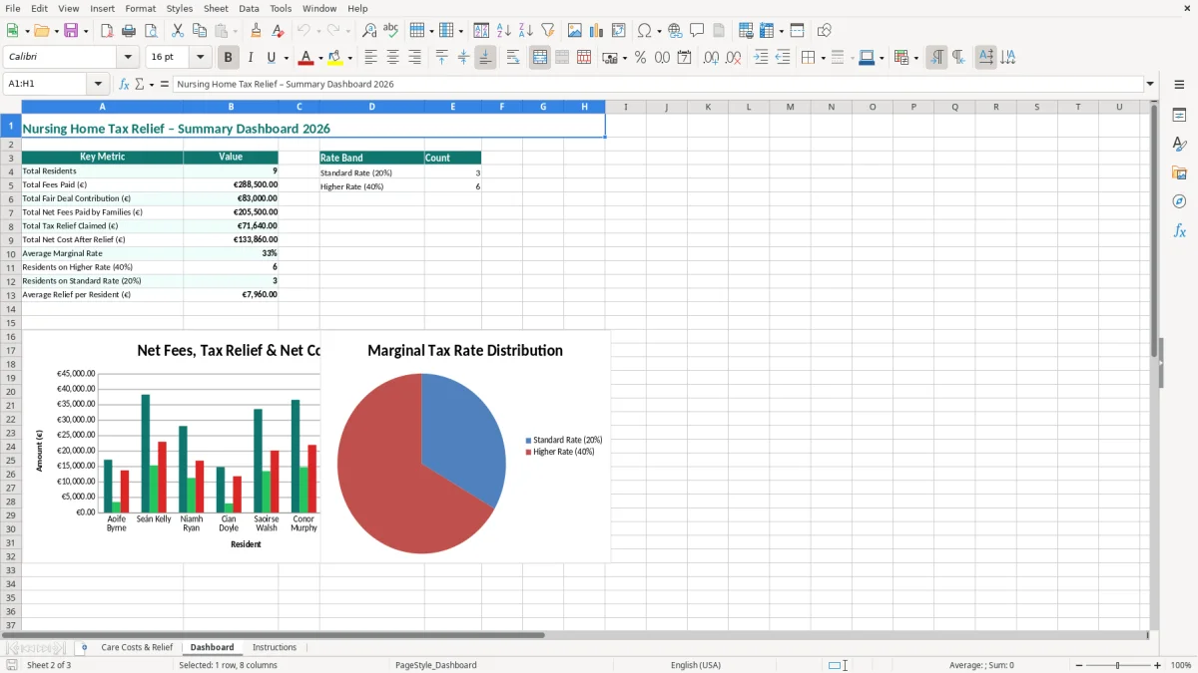
Task: Add a decimal place
Action: tap(711, 58)
